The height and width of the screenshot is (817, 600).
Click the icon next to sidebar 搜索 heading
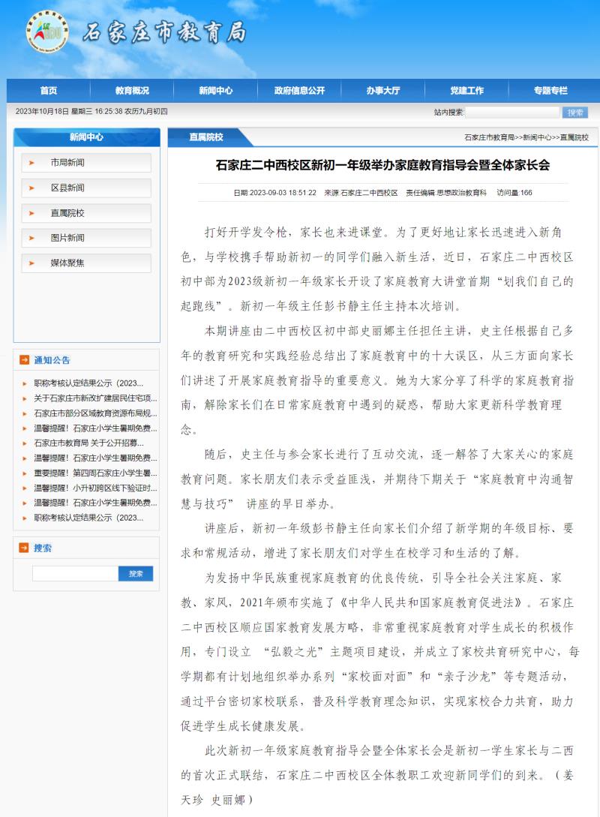(x=24, y=548)
